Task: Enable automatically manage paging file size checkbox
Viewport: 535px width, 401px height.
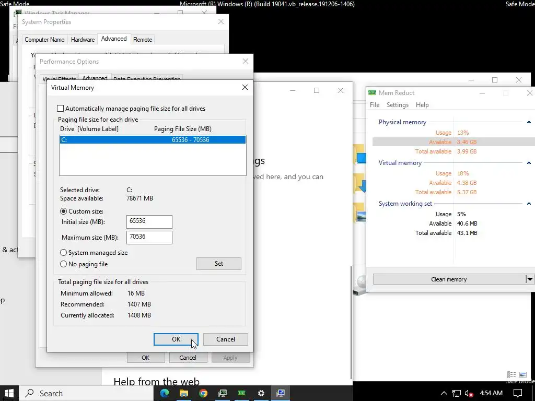Action: [x=61, y=109]
